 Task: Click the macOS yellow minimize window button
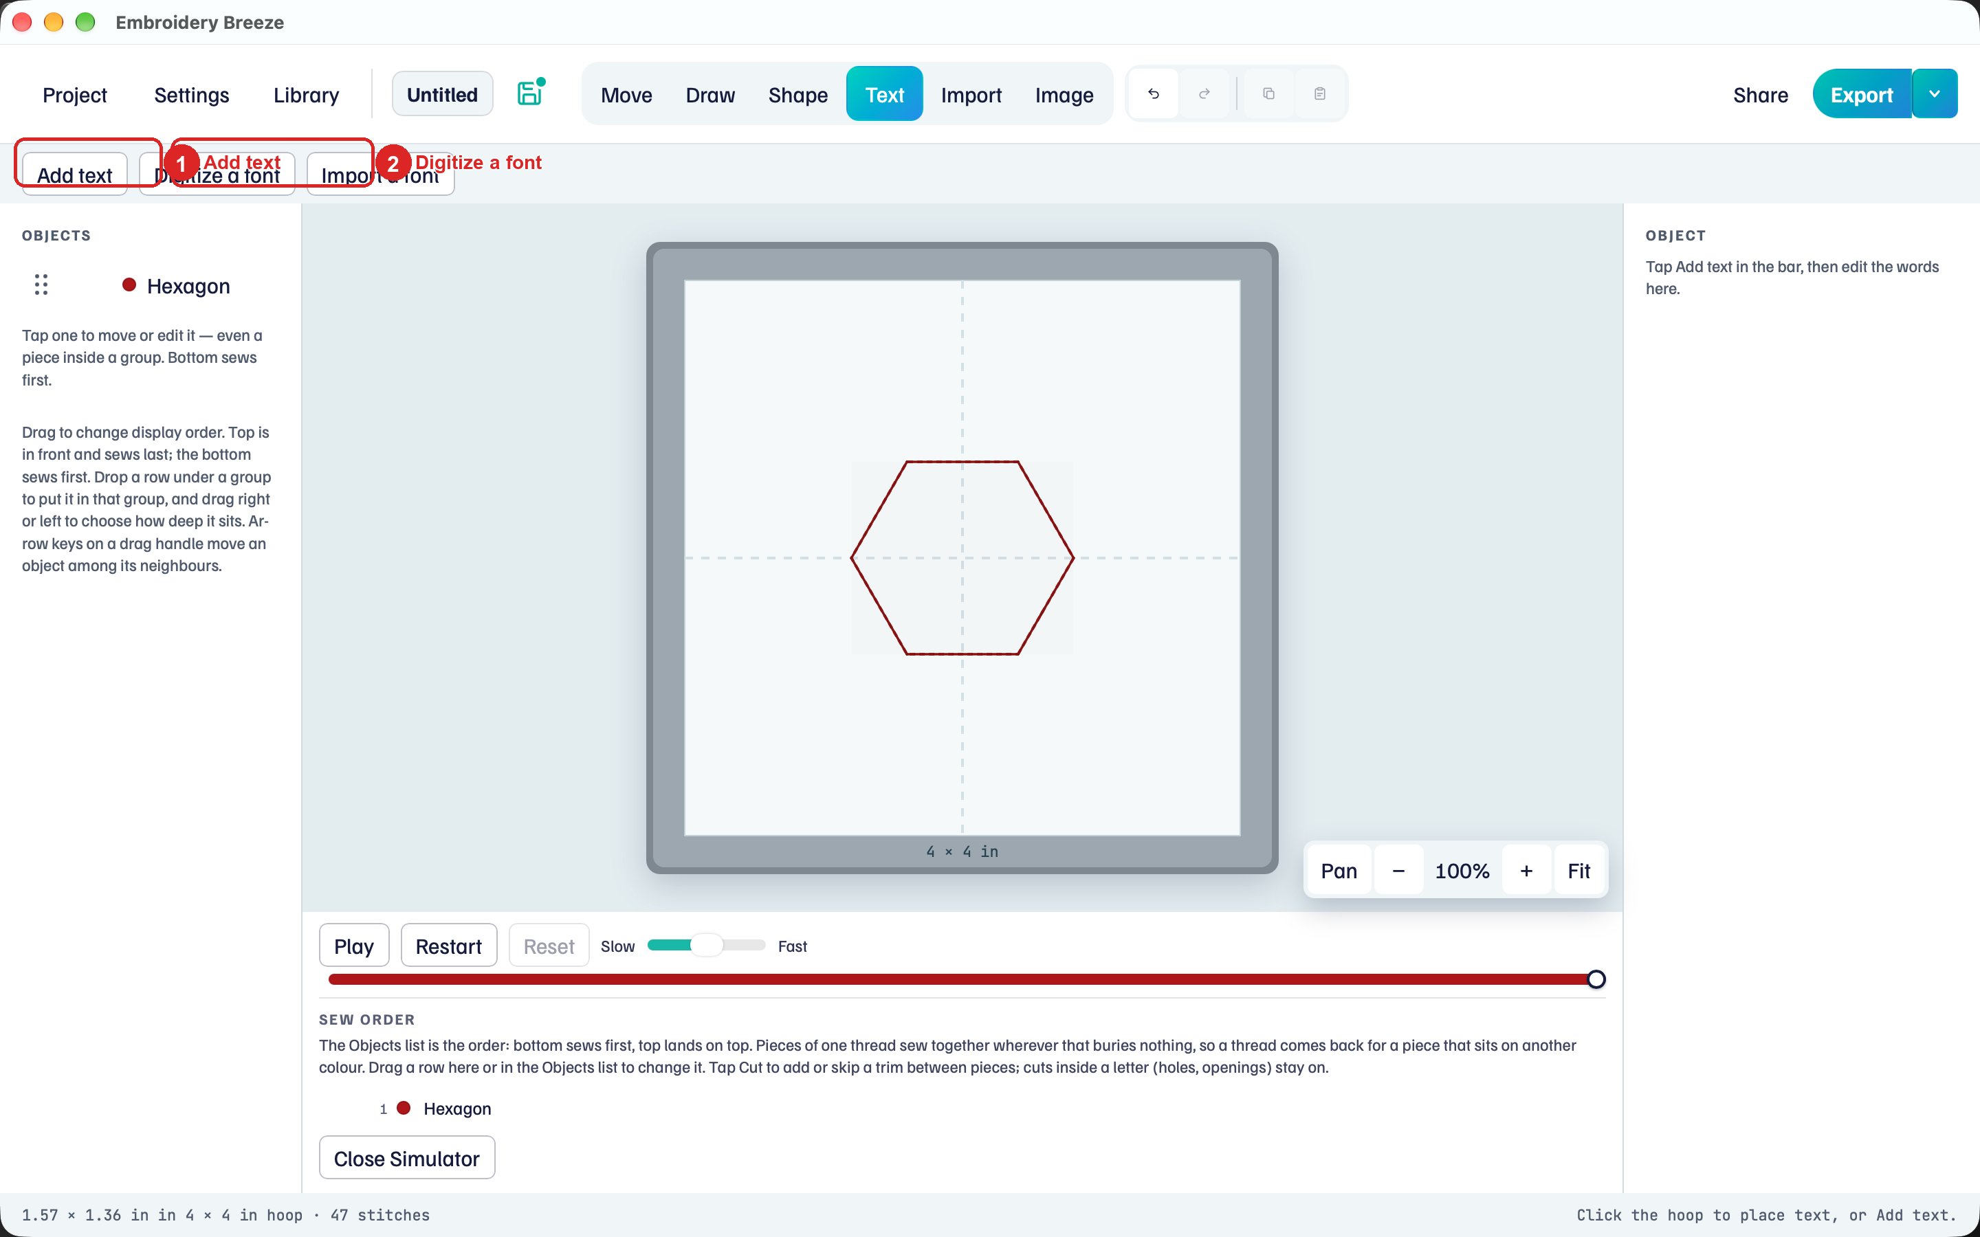coord(53,22)
